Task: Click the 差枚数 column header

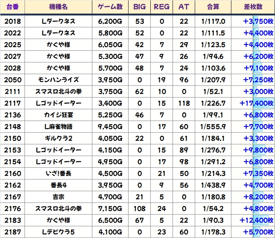Action: (252, 7)
